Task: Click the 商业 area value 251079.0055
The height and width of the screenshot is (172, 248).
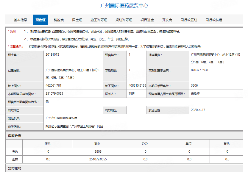Action: [x=98, y=159]
